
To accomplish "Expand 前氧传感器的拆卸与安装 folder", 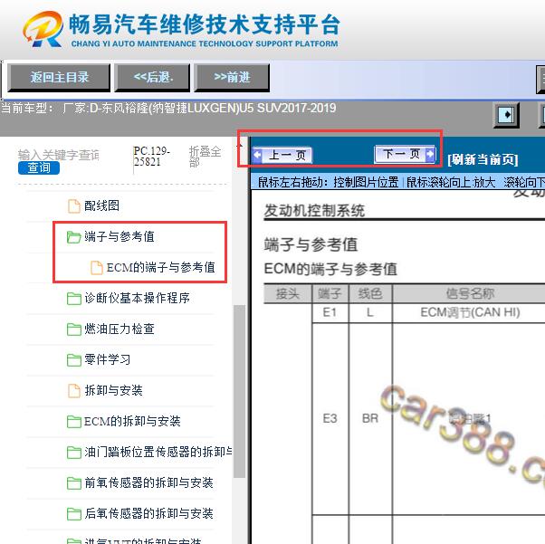I will [148, 482].
